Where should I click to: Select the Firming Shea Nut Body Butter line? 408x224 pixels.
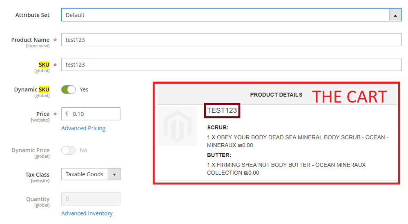point(286,169)
